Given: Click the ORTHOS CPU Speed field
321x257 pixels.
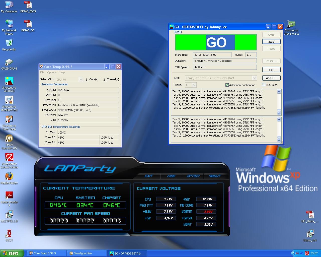Looking at the screenshot, I should [225, 67].
